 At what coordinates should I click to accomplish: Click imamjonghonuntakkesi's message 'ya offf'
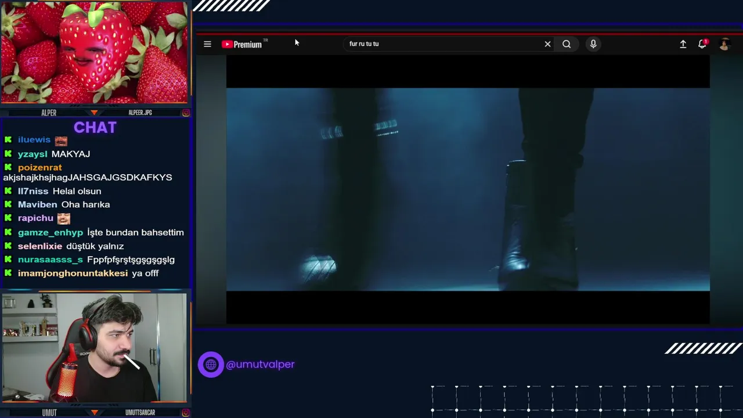[x=145, y=273]
